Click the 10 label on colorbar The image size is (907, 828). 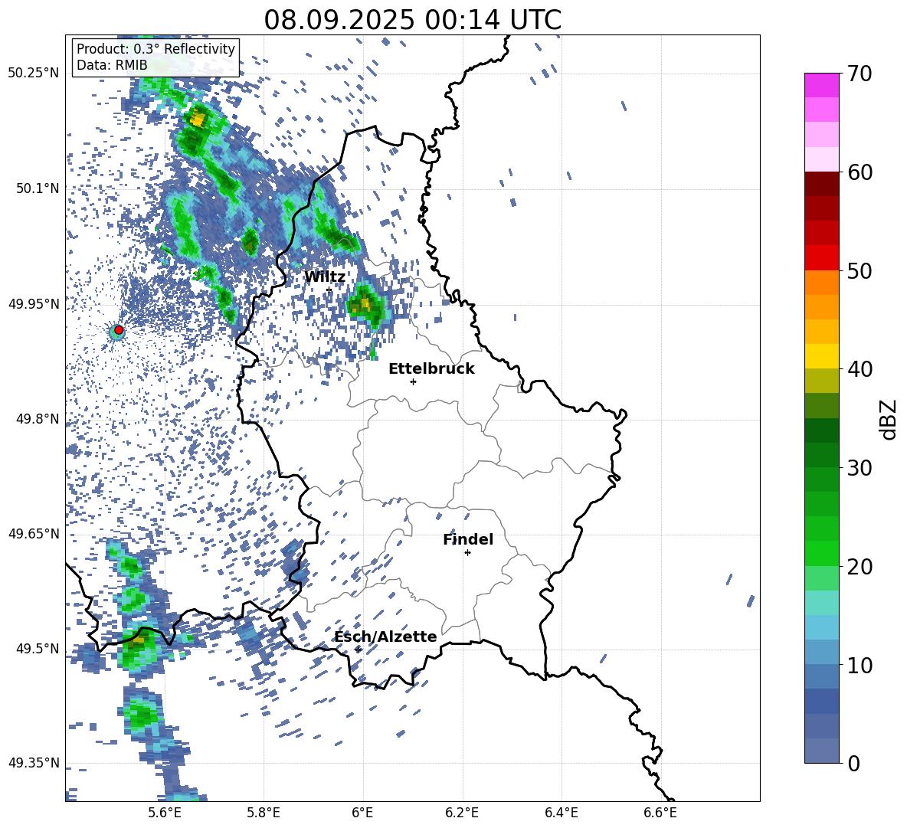pyautogui.click(x=859, y=665)
